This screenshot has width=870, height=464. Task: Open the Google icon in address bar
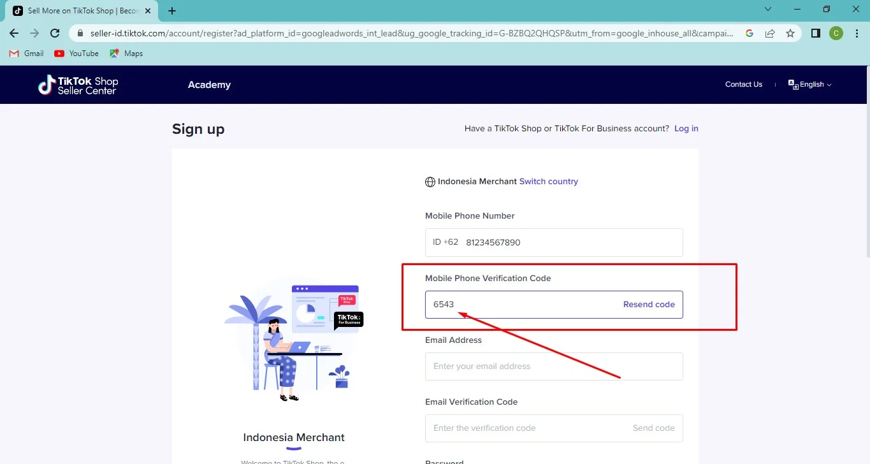(750, 33)
